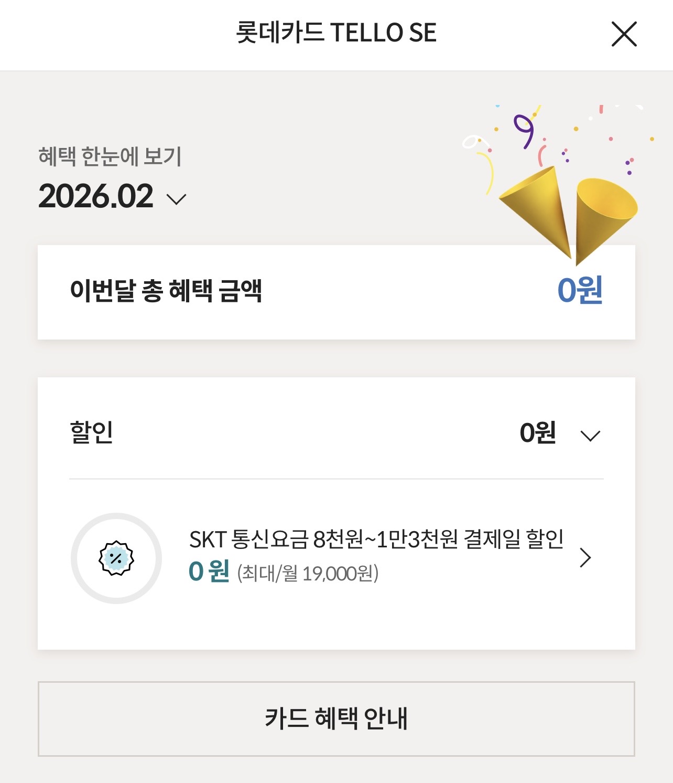Screen dimensions: 673x783
Task: Click the 혜택 한눈에 보기 heading
Action: (x=110, y=156)
